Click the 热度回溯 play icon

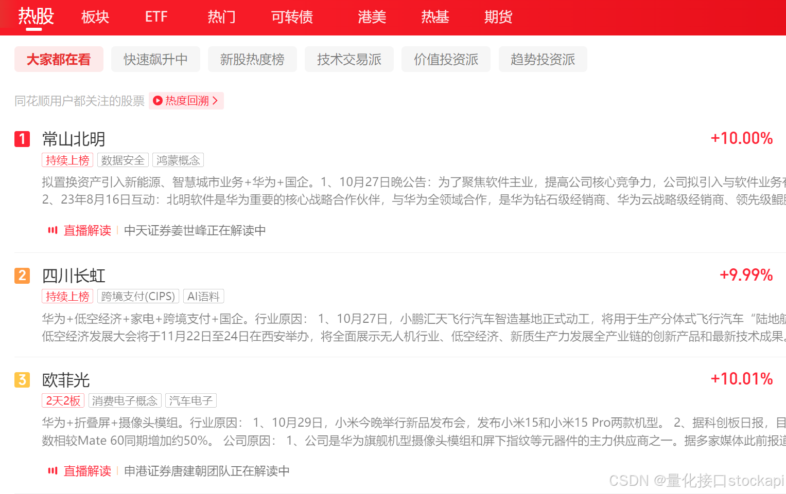coord(158,101)
